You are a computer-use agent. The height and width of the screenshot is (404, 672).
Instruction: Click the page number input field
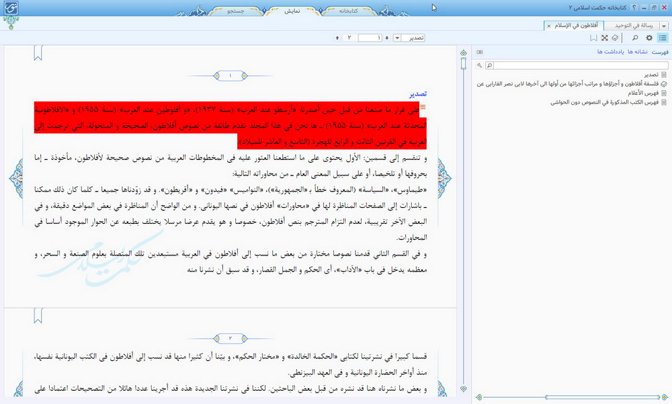[x=370, y=38]
